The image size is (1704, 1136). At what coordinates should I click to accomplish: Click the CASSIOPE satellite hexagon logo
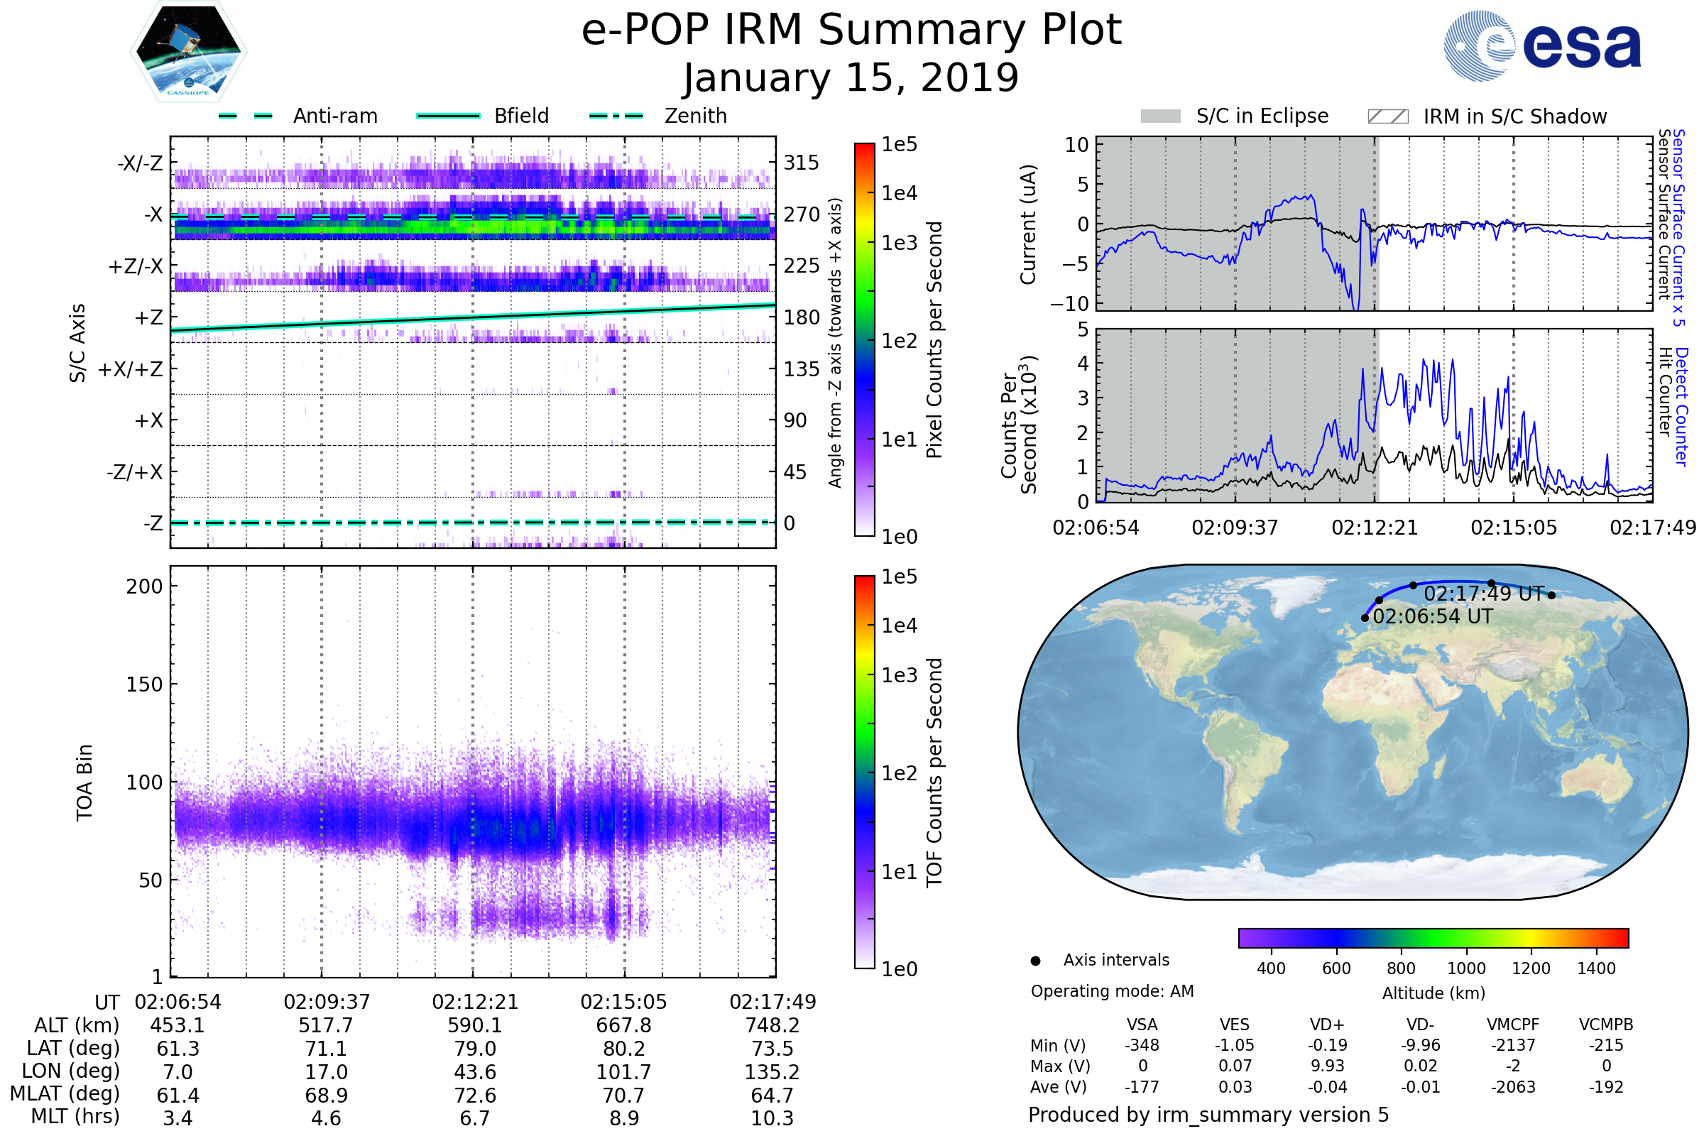(x=188, y=52)
